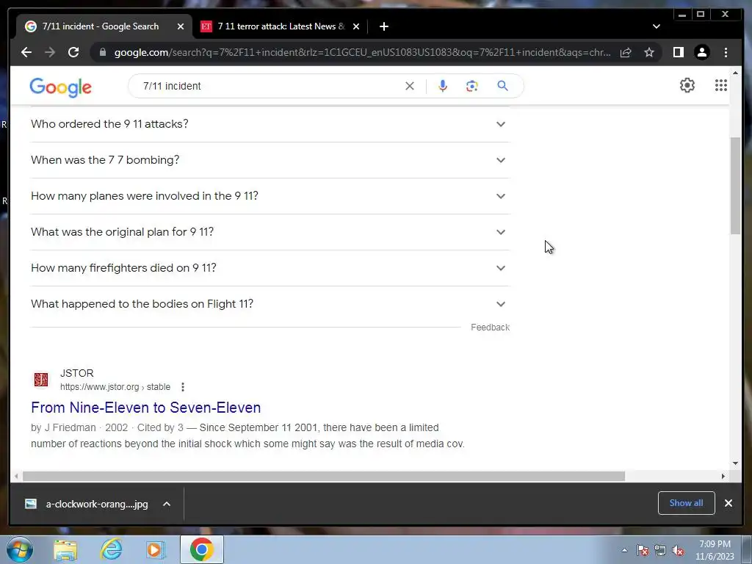Image resolution: width=752 pixels, height=564 pixels.
Task: Open the downloaded a-clockwork-orang jpg file
Action: pos(87,504)
